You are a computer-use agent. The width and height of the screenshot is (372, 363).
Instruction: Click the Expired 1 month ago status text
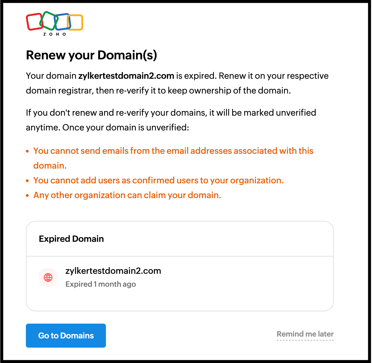coord(101,284)
